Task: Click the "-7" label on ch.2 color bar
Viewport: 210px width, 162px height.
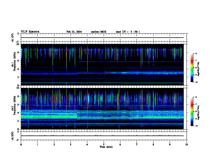Action: [196, 104]
